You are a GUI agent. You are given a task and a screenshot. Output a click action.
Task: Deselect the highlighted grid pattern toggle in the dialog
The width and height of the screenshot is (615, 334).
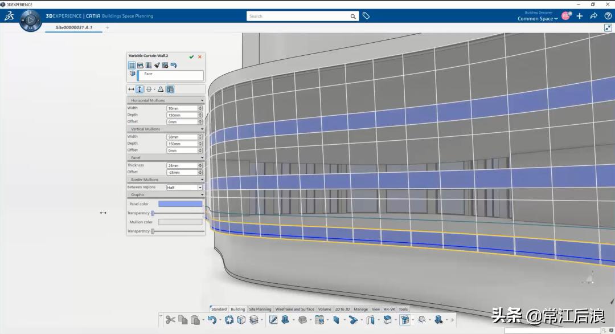click(171, 89)
